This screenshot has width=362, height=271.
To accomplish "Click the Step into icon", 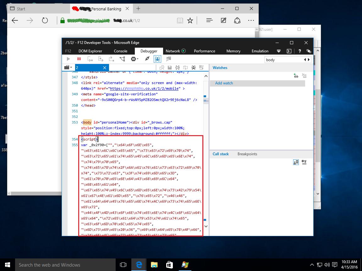I will click(x=101, y=59).
